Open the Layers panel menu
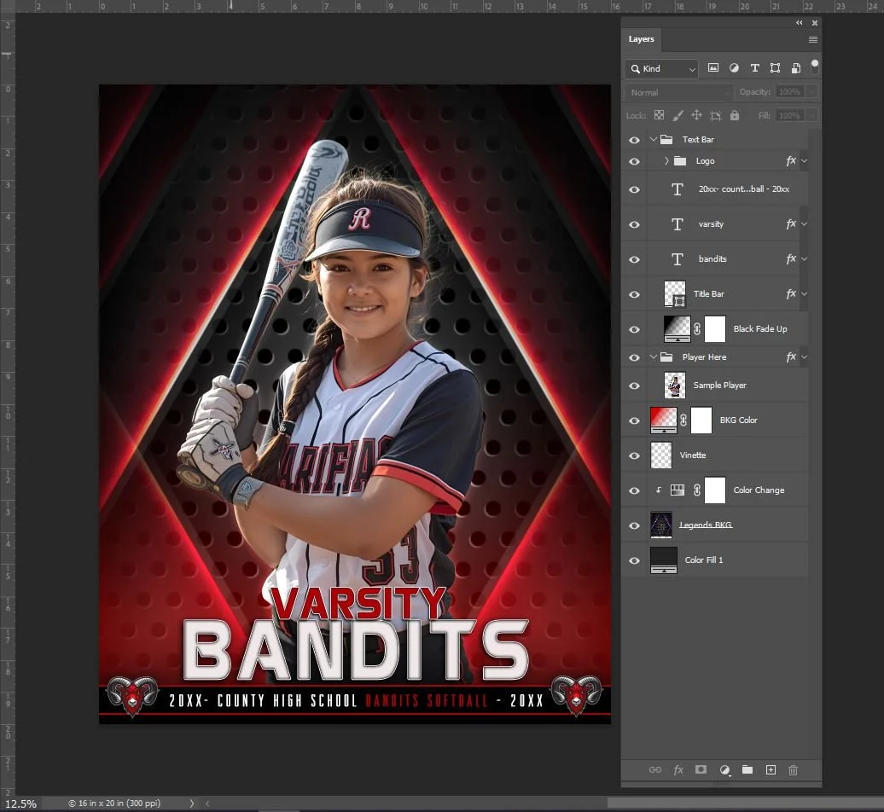 (x=813, y=39)
